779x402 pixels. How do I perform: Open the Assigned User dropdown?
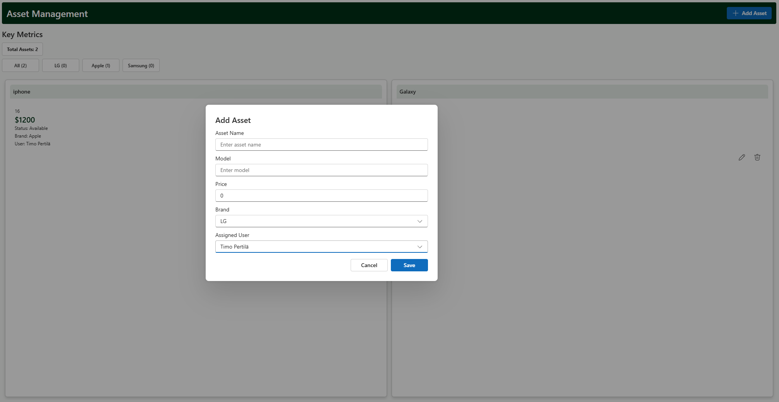[321, 247]
